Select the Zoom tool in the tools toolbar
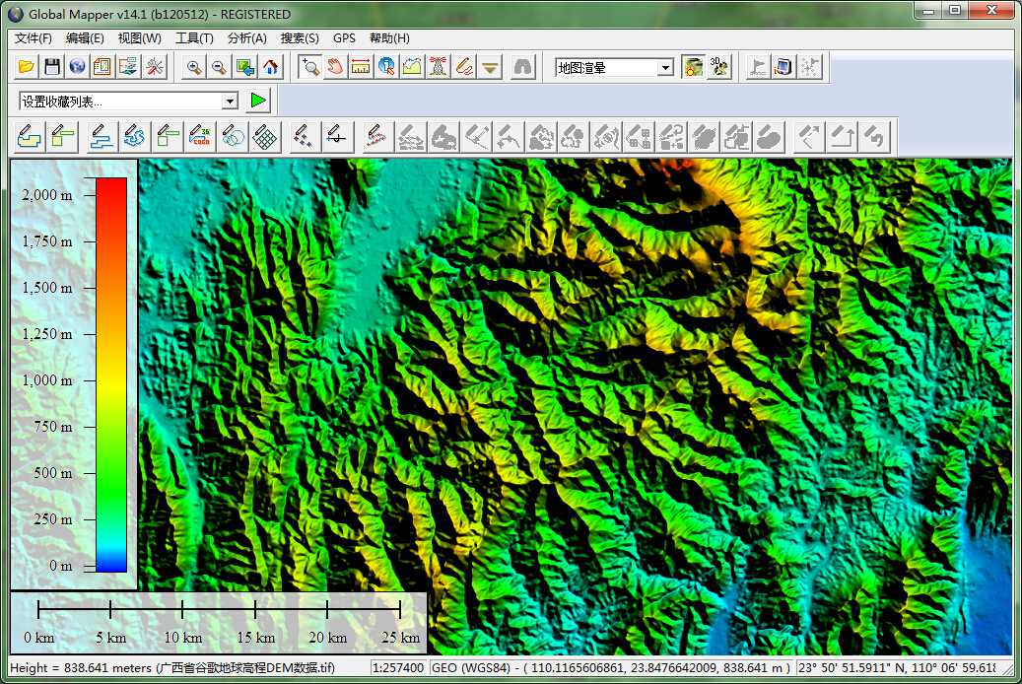This screenshot has width=1022, height=684. [x=309, y=66]
